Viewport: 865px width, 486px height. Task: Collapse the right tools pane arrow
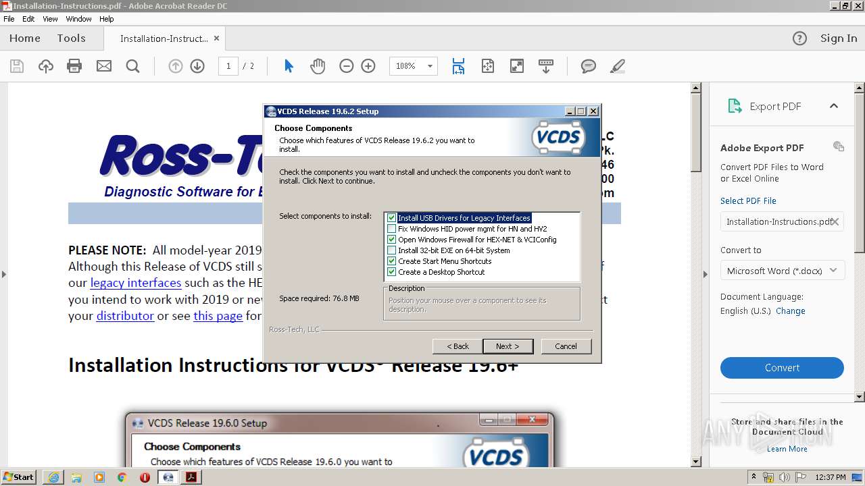click(x=705, y=274)
